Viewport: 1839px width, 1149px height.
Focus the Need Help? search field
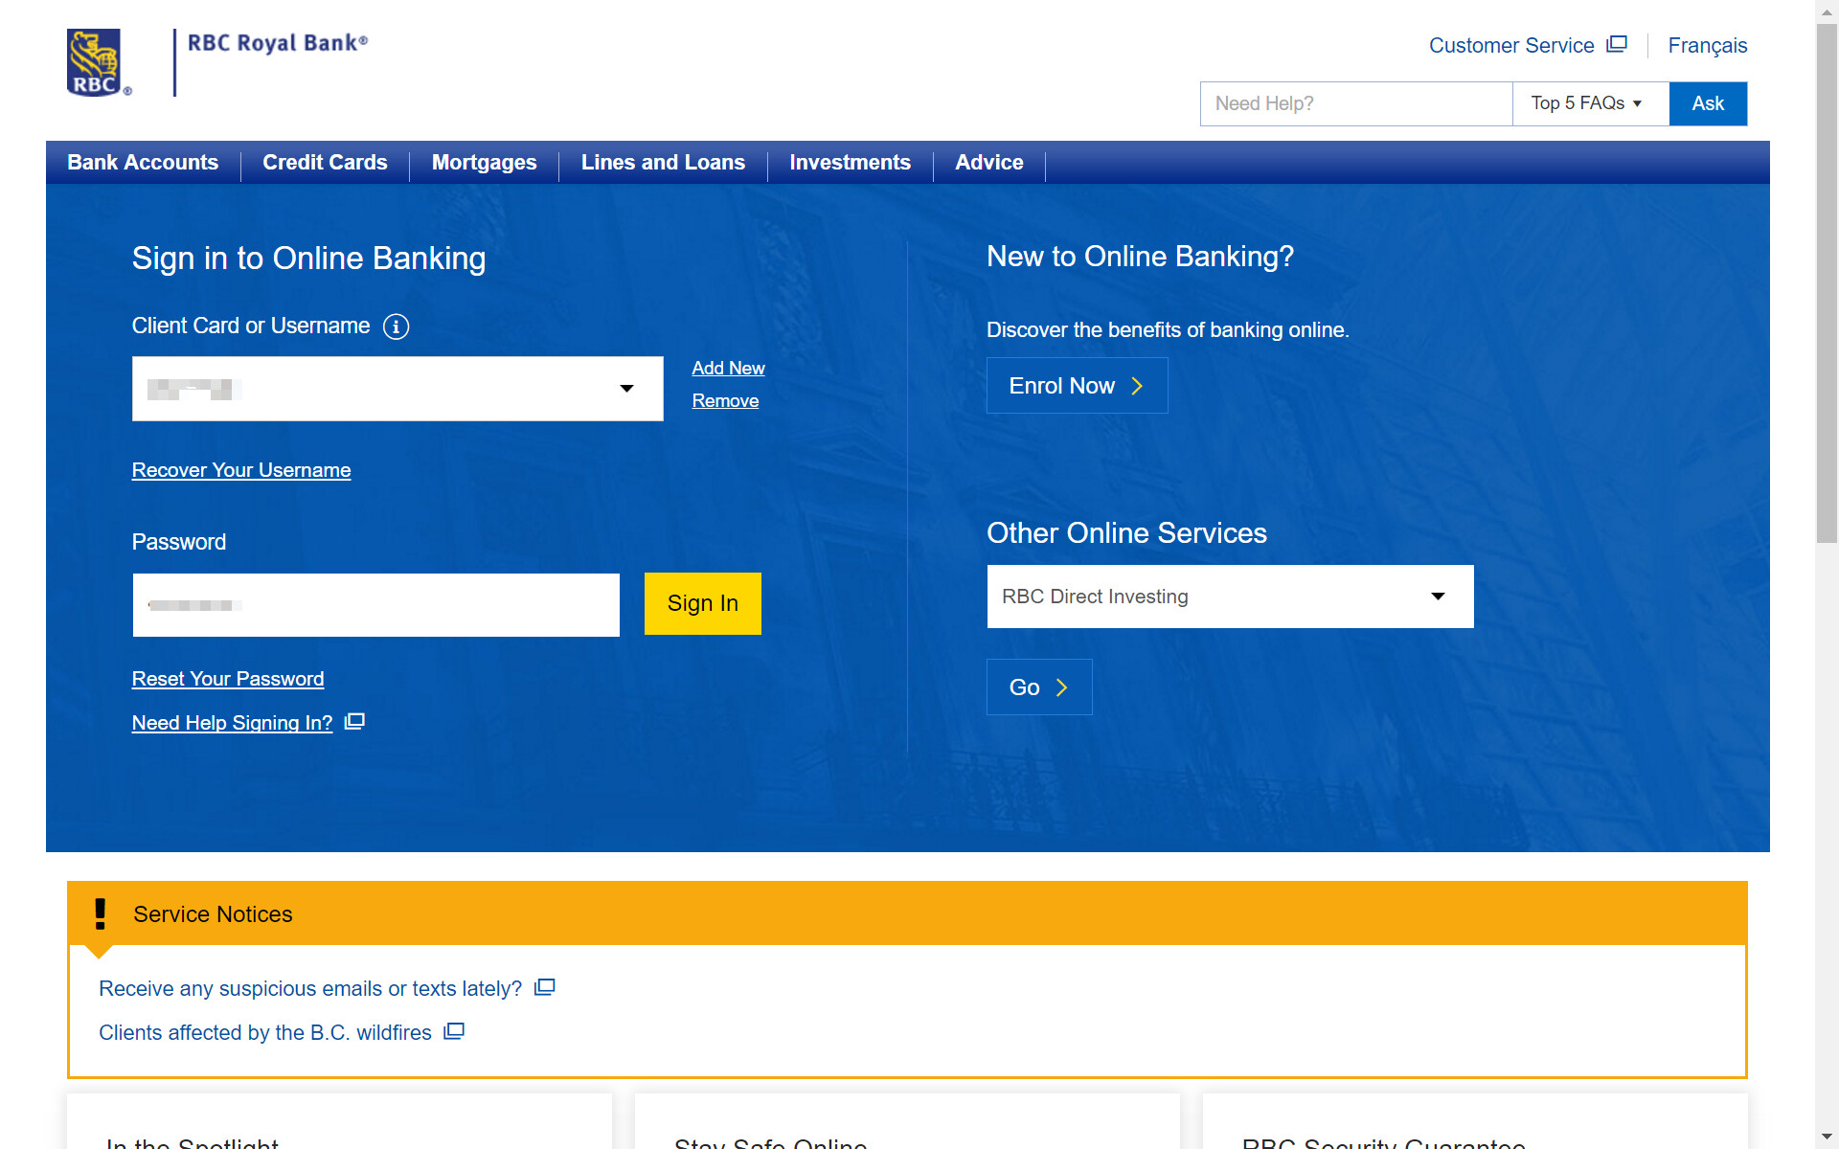(1356, 103)
